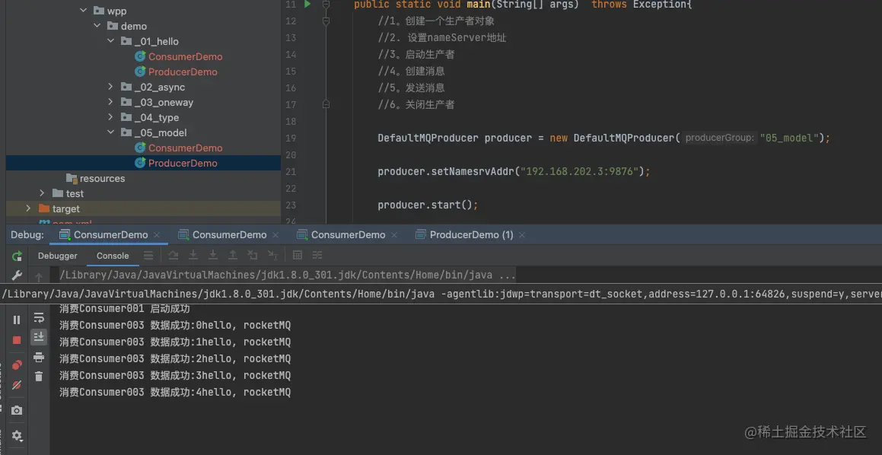Close the active ConsumerDemo debug tab
This screenshot has height=455, width=882.
(x=157, y=235)
